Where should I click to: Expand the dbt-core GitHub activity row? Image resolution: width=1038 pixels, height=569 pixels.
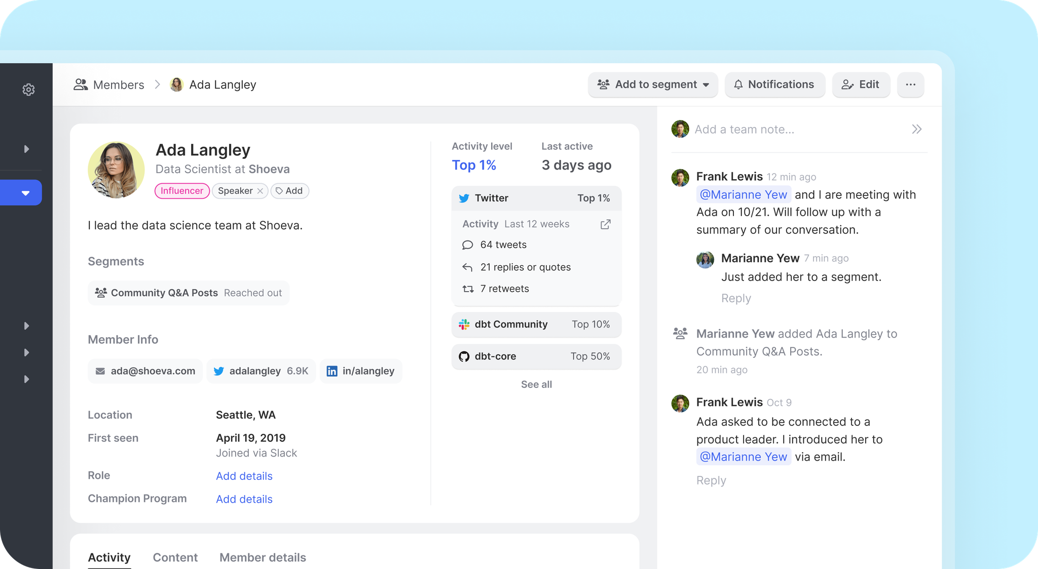[x=536, y=356]
